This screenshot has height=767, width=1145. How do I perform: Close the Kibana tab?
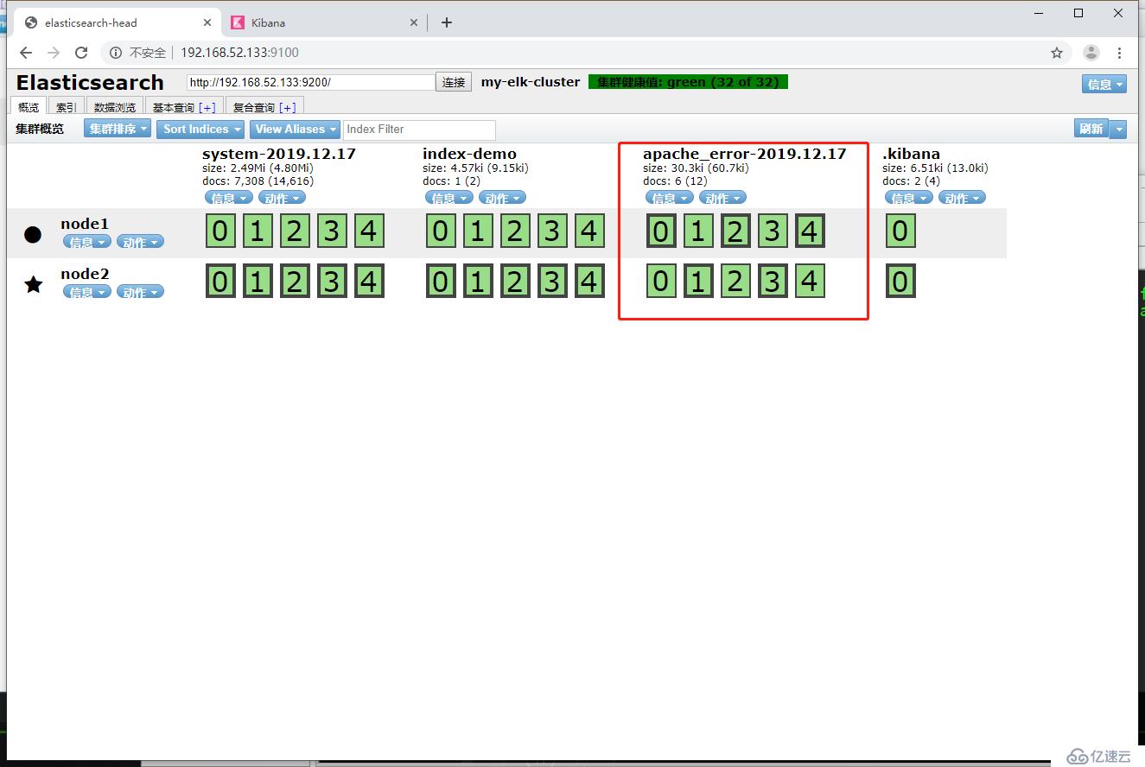point(414,22)
